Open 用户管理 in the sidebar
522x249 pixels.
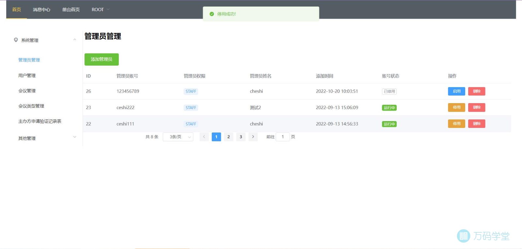coord(27,75)
